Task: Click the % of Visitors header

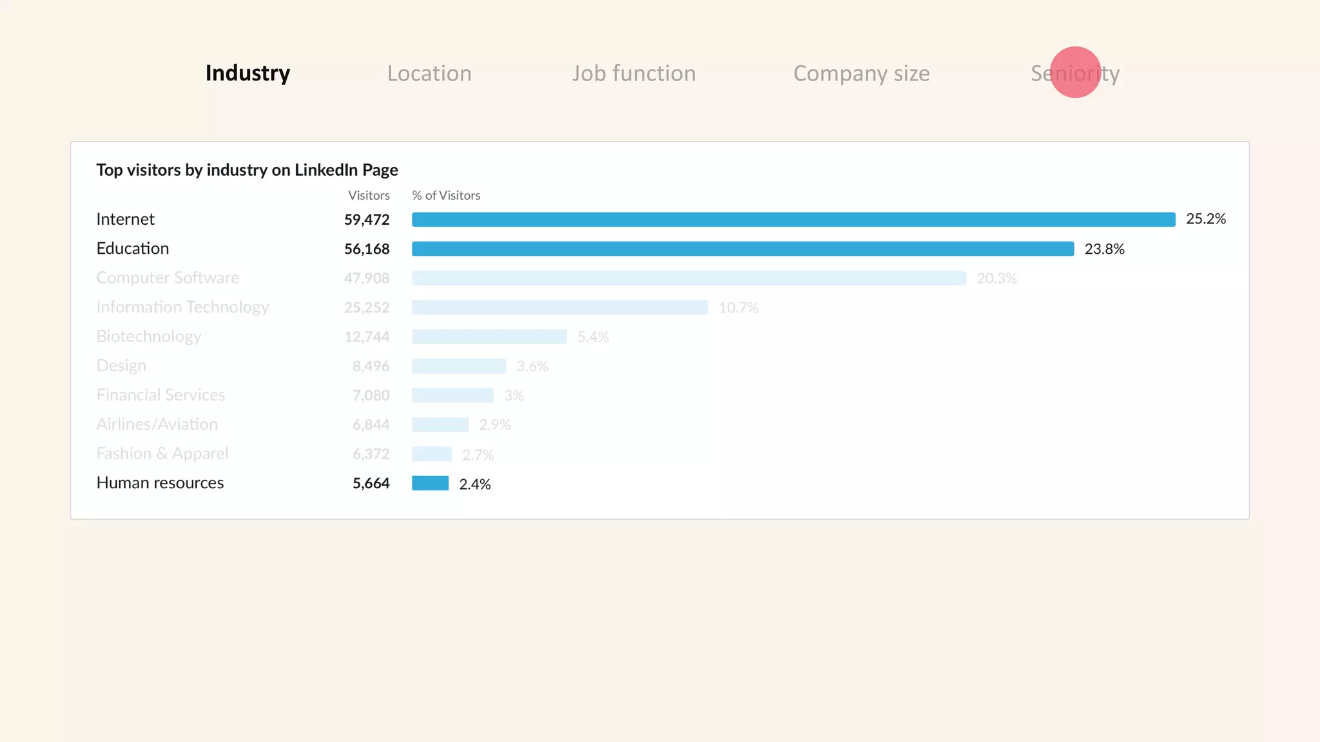Action: tap(446, 195)
